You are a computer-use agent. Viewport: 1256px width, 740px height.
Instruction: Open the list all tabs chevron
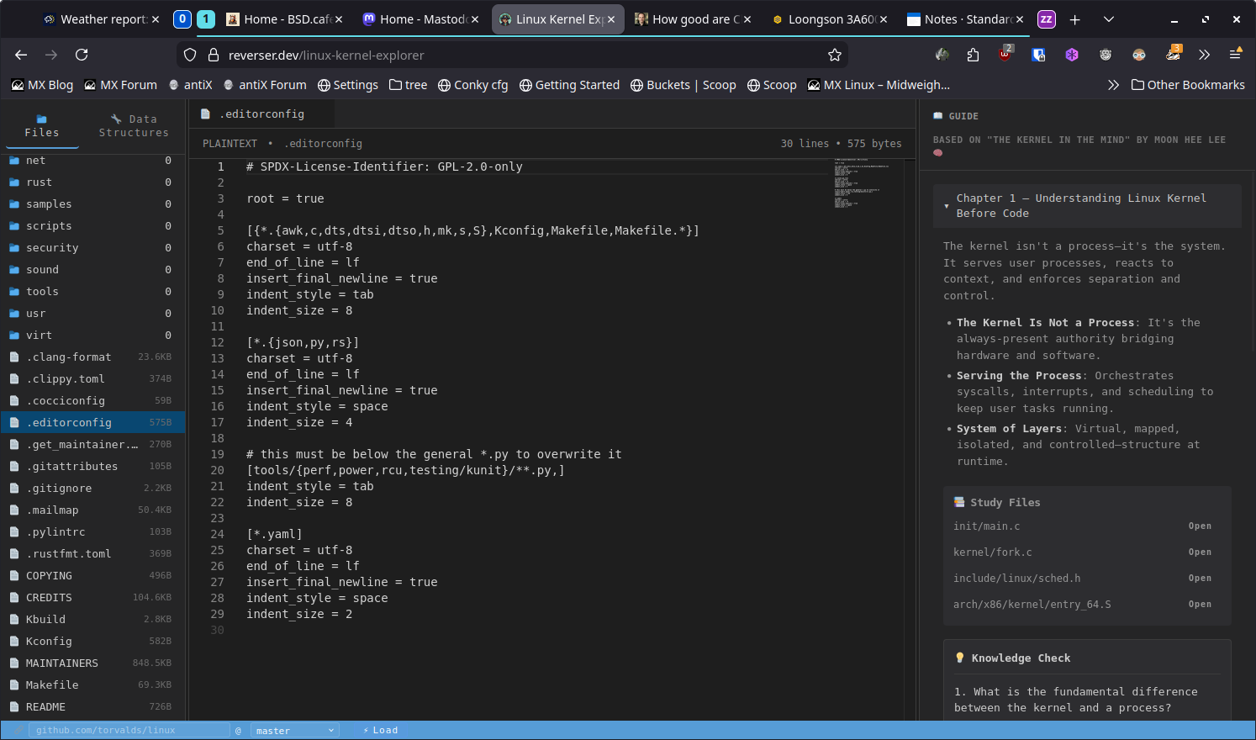click(x=1109, y=19)
